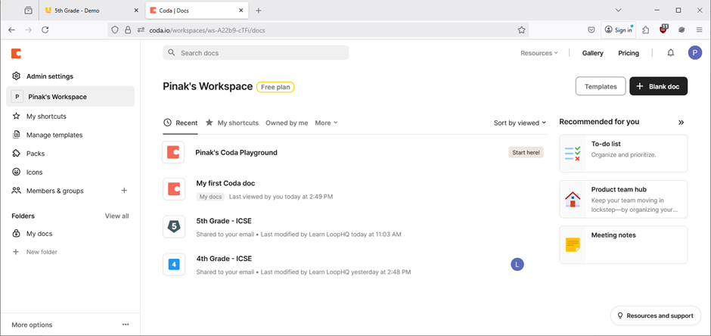Open Resources dropdown
Viewport: 711px width, 336px height.
click(x=539, y=53)
